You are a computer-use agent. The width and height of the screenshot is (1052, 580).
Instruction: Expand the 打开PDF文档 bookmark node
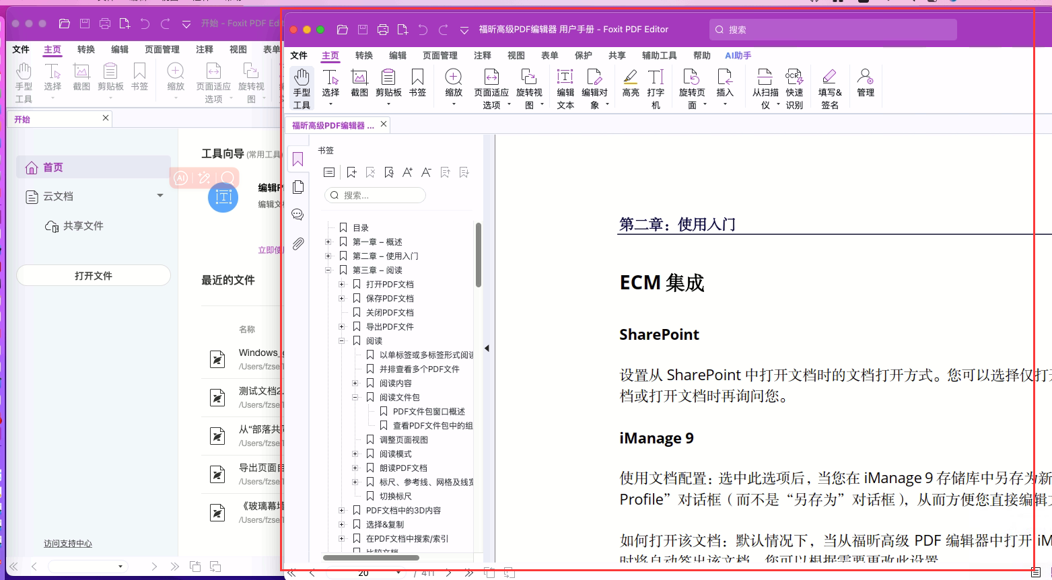tap(342, 284)
